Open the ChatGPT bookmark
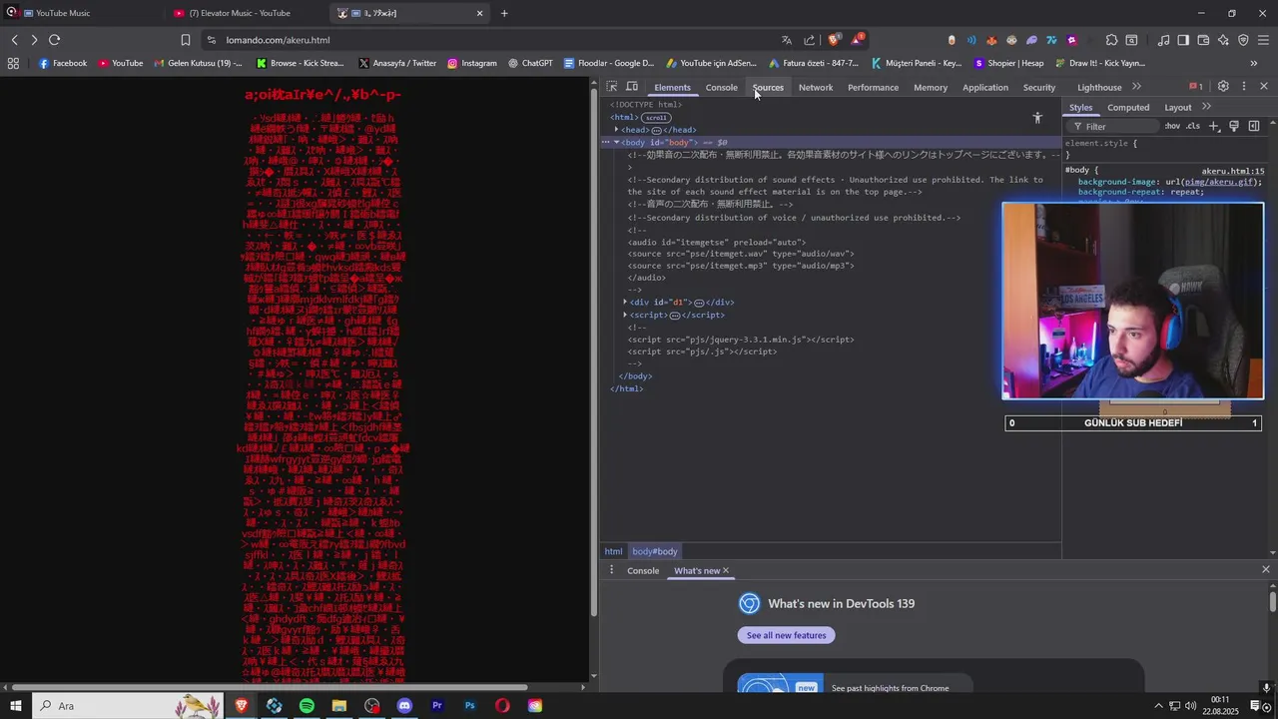The width and height of the screenshot is (1278, 719). (x=529, y=63)
